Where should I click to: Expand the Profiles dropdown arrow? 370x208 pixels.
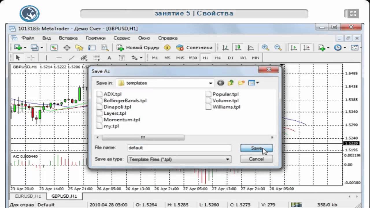[x=42, y=48]
